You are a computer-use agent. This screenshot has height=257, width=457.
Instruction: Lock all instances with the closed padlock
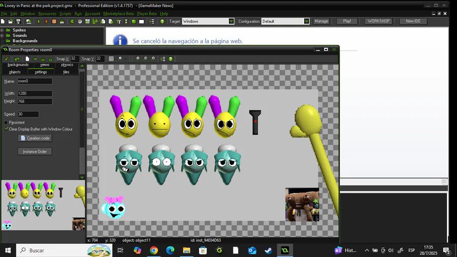click(43, 59)
